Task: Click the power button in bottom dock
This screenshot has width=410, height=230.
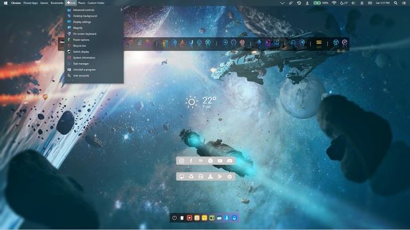Action: (x=174, y=218)
